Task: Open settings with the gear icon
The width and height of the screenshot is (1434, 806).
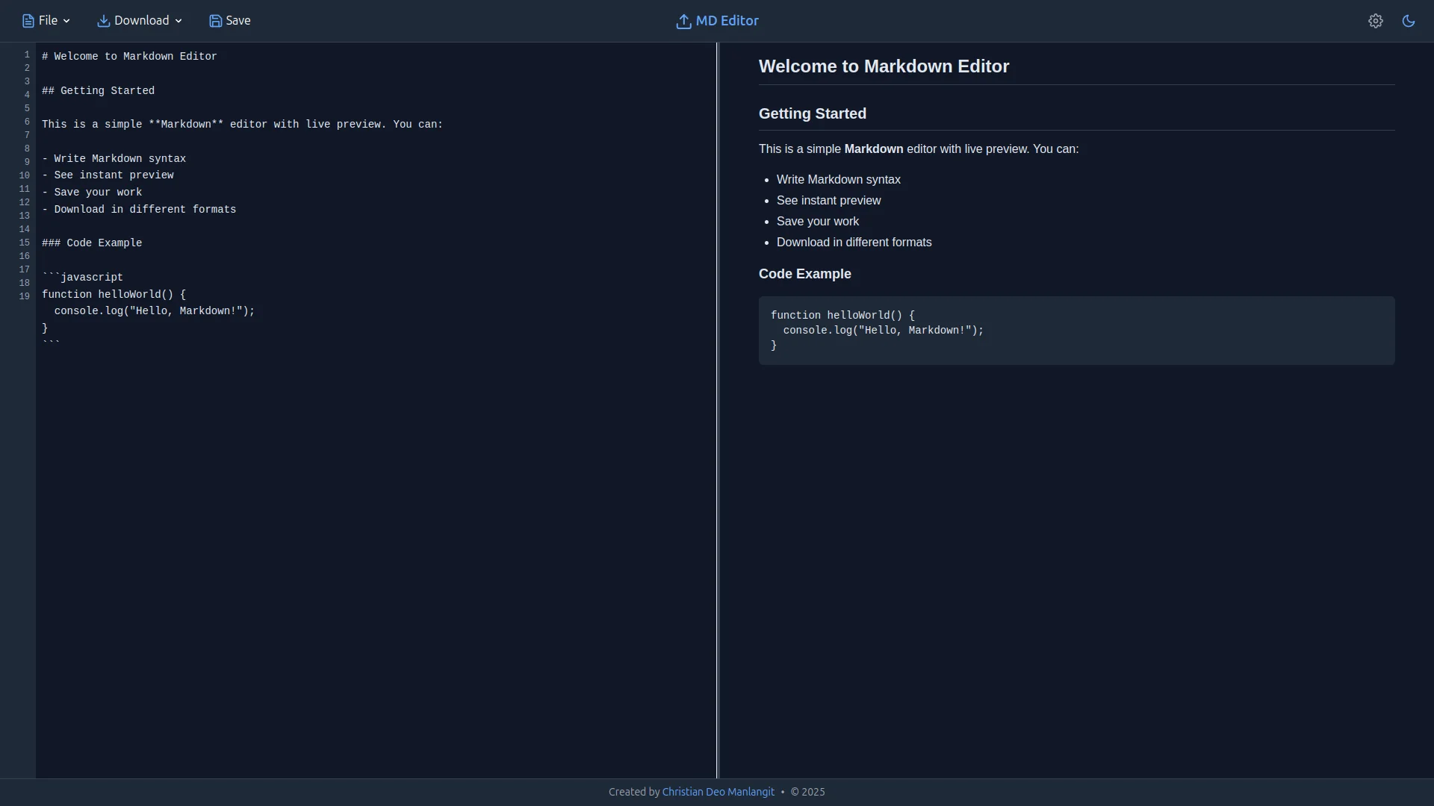Action: 1376,21
